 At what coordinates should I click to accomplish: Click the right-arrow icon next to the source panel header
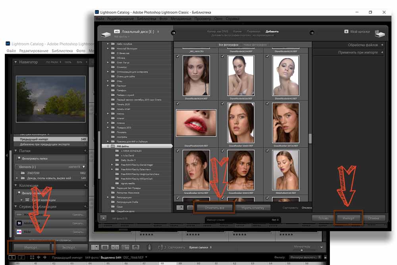(x=173, y=33)
